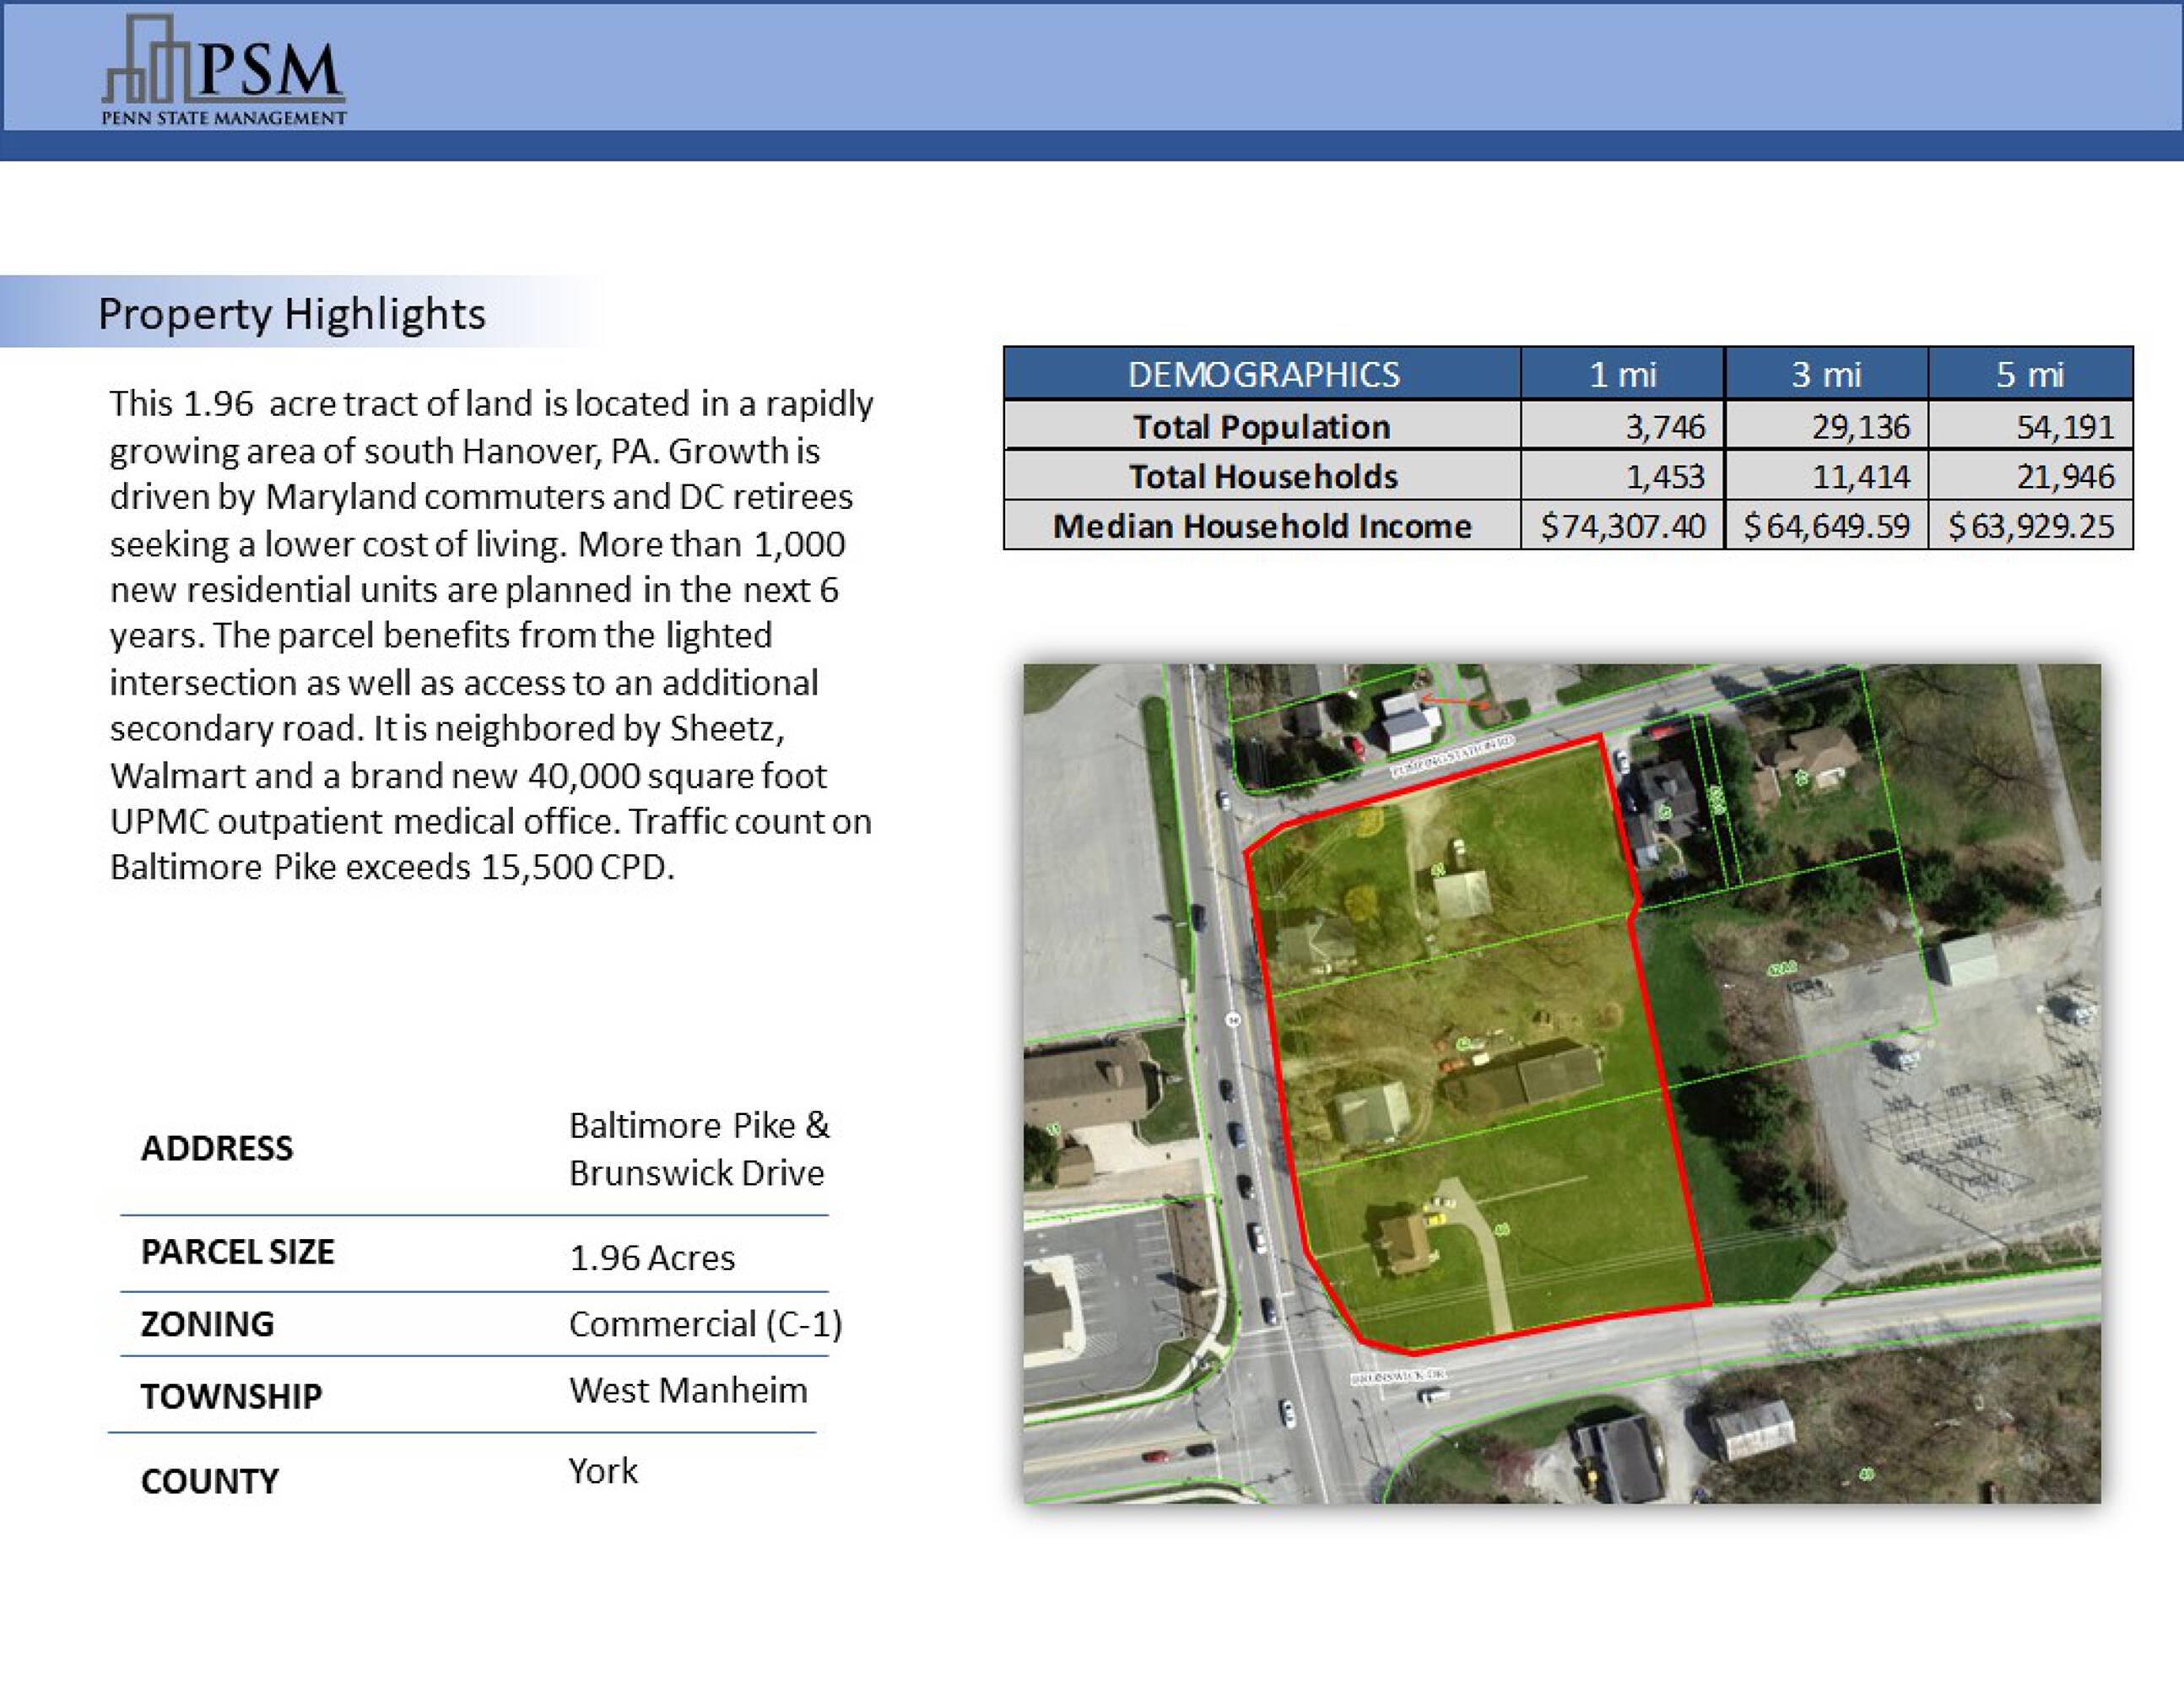Click the Property Highlights heading banner
This screenshot has height=1688, width=2184.
point(292,313)
